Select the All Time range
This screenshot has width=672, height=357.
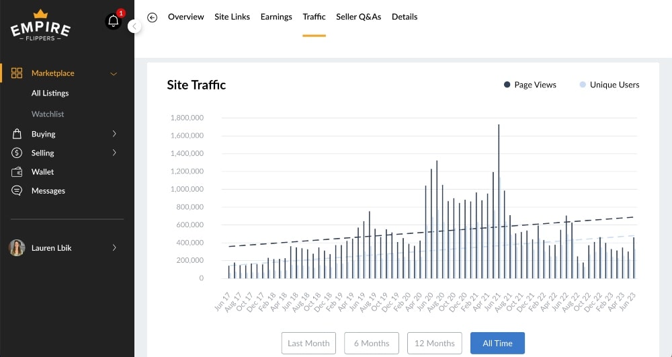[497, 343]
